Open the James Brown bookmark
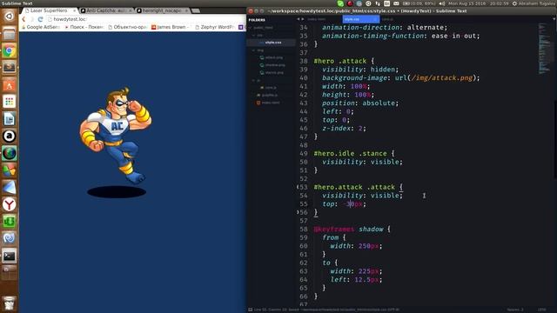The image size is (557, 313). (x=171, y=27)
